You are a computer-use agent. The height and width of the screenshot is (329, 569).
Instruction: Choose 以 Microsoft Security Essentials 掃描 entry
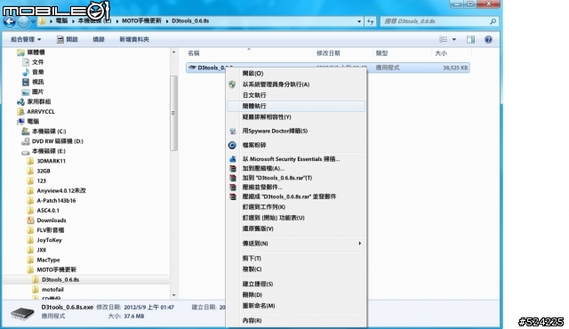(x=296, y=159)
